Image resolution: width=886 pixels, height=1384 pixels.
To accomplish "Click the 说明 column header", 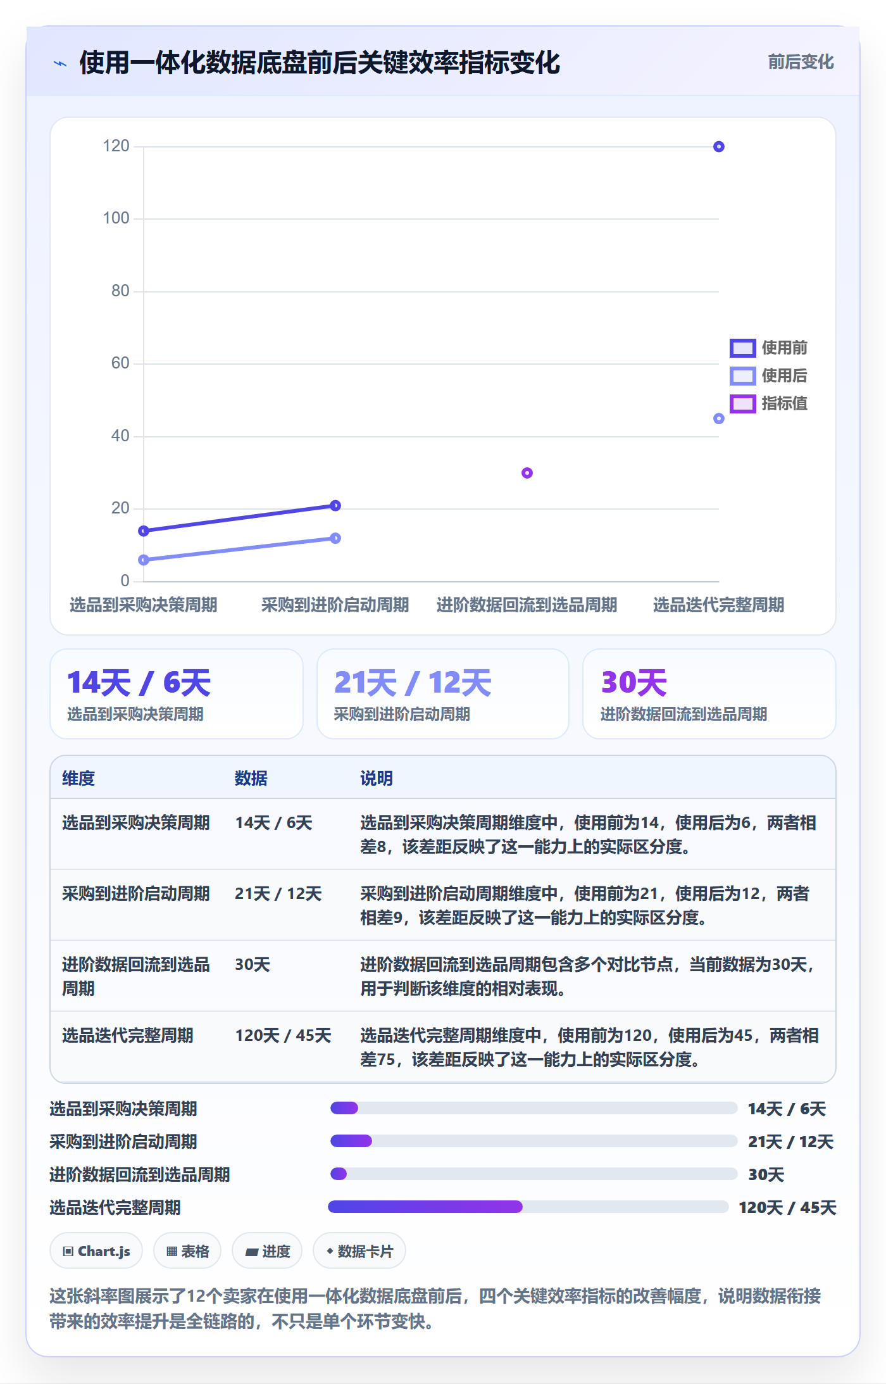I will click(x=377, y=778).
